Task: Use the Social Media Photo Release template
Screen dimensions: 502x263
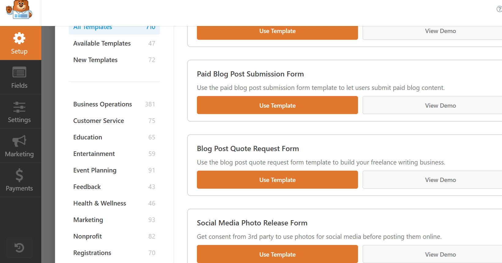Action: 277,254
